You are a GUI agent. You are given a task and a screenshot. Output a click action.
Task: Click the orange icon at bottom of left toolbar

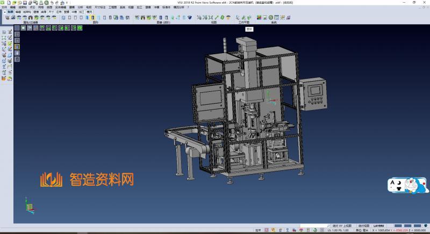coord(4,78)
